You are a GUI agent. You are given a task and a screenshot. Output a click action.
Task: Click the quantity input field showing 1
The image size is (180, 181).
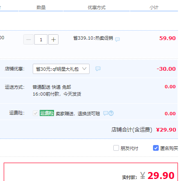coord(41,40)
